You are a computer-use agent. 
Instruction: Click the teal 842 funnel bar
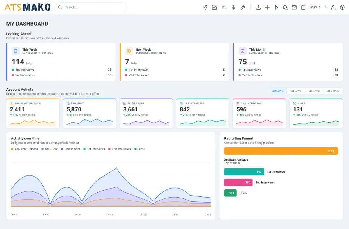(x=244, y=172)
